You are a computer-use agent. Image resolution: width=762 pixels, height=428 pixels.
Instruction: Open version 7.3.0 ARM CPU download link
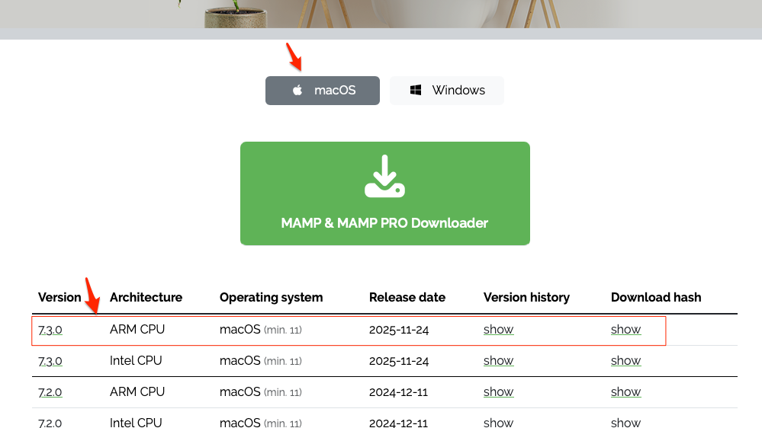(50, 330)
